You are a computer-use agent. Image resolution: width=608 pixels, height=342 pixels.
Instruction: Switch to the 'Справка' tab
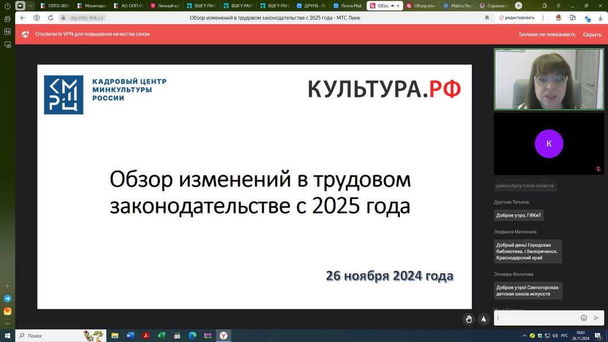[x=494, y=6]
